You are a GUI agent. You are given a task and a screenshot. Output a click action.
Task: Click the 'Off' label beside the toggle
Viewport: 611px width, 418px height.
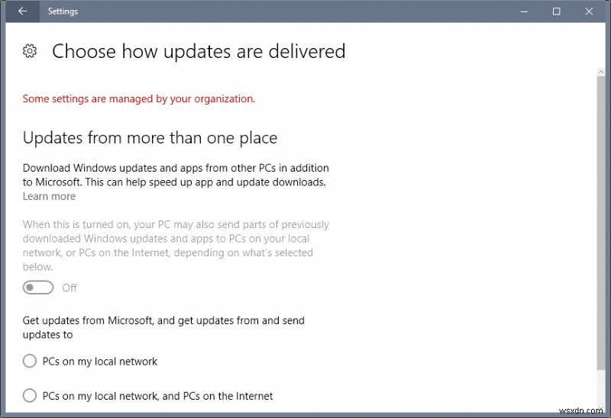coord(70,288)
